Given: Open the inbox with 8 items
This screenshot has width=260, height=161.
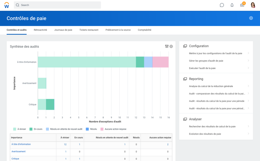Looking at the screenshot, I should (242, 5).
